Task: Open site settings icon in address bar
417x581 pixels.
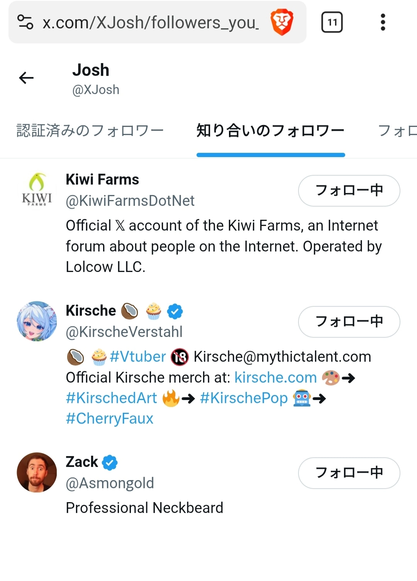Action: [25, 22]
